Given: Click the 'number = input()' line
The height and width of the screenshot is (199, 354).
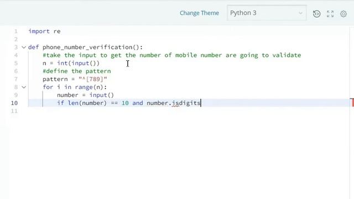Looking at the screenshot, I should pos(85,95).
